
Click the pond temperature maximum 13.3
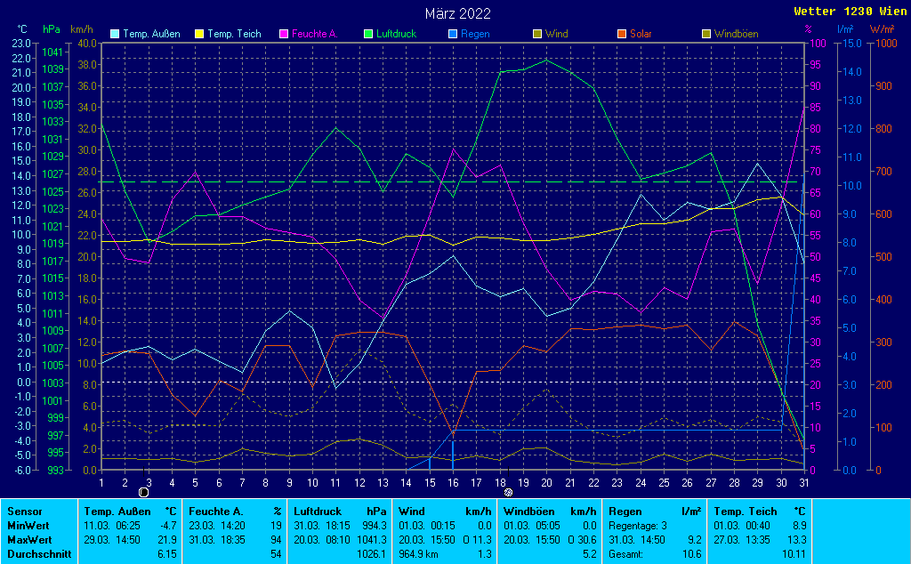click(x=797, y=540)
